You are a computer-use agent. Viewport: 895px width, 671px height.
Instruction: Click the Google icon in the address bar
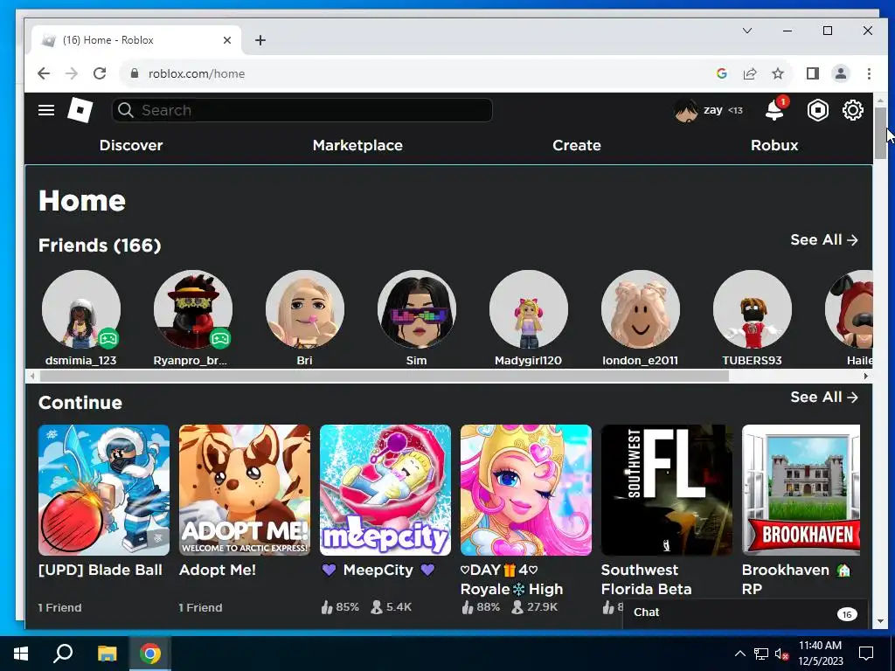(x=721, y=73)
